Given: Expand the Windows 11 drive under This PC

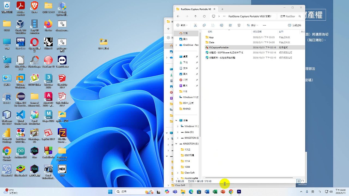Looking at the screenshot, I should point(178,126).
